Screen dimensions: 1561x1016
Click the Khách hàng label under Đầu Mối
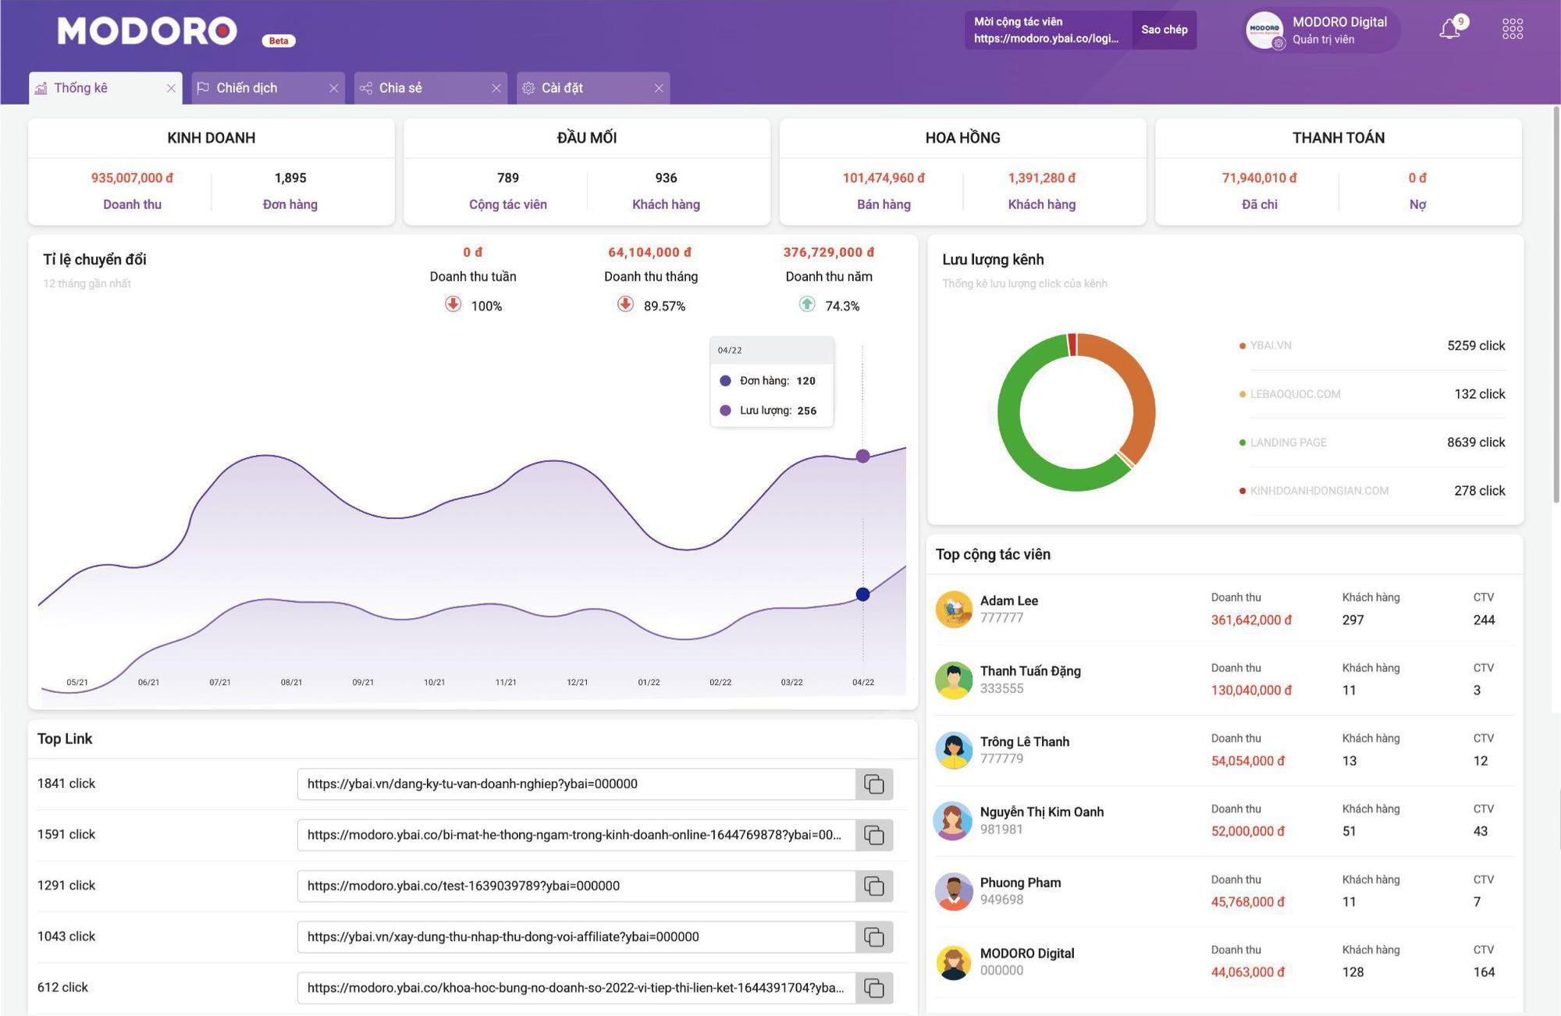click(666, 204)
